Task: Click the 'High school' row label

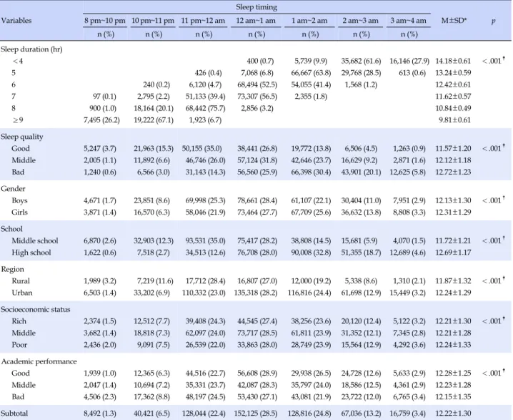Action: [31, 253]
